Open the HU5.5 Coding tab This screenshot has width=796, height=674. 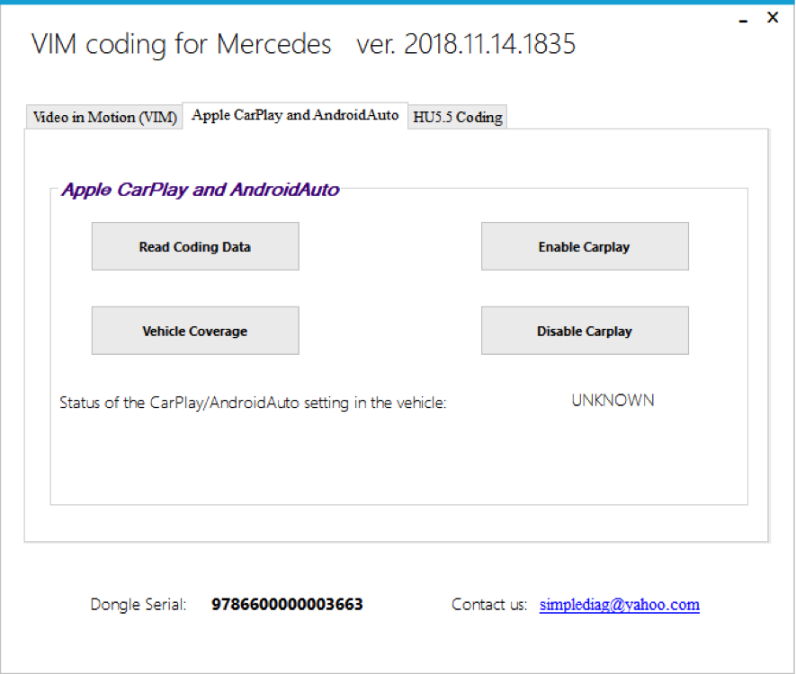pos(458,117)
